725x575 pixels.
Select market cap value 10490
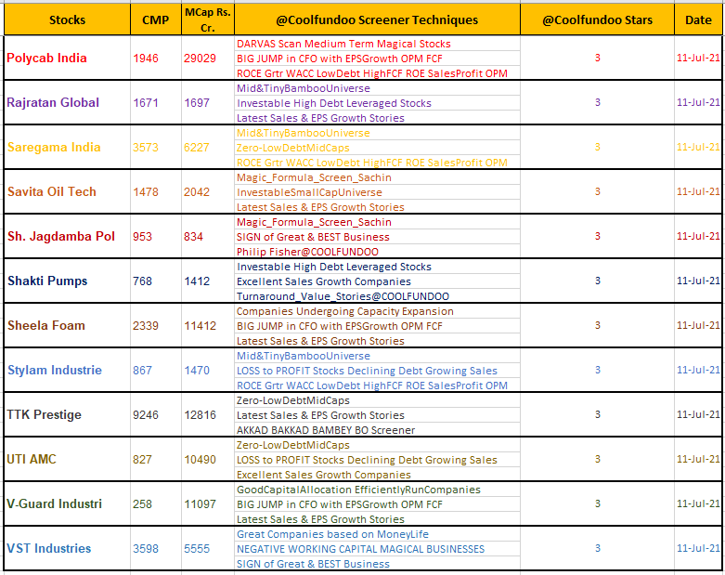coord(208,460)
